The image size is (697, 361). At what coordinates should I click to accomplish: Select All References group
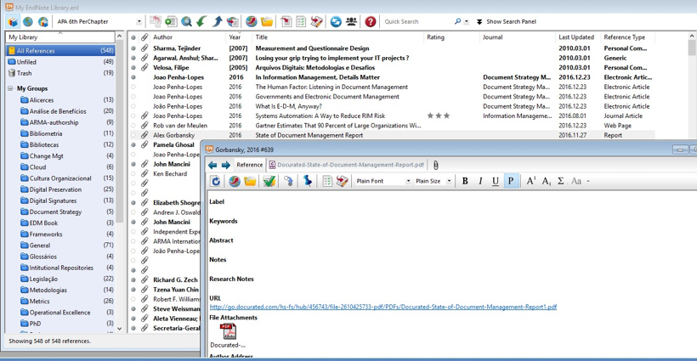coord(60,51)
